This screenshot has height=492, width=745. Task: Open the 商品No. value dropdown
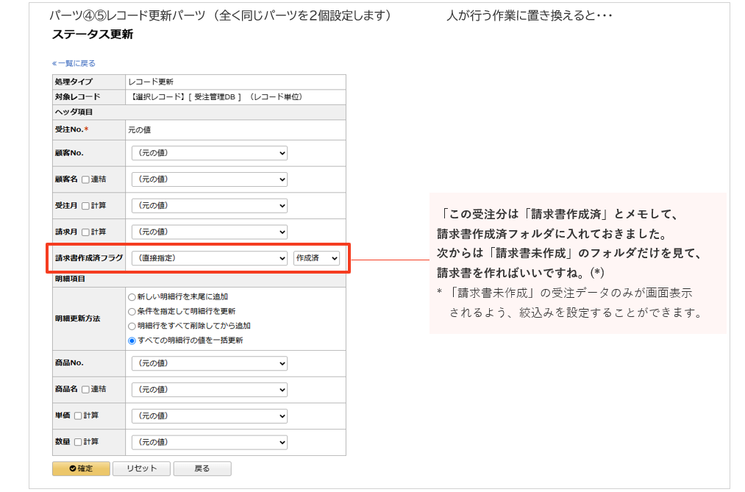pyautogui.click(x=208, y=363)
